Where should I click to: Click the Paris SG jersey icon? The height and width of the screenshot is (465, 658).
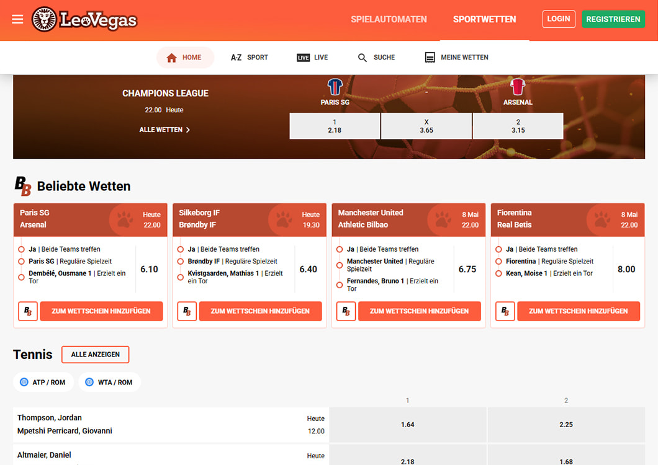click(x=335, y=87)
